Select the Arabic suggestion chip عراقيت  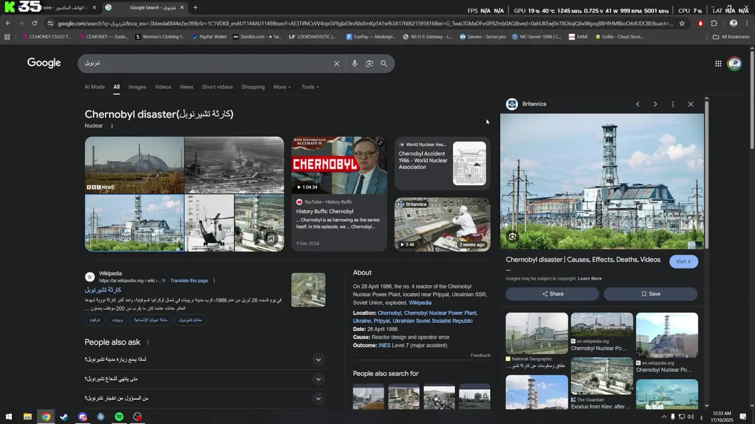[94, 320]
